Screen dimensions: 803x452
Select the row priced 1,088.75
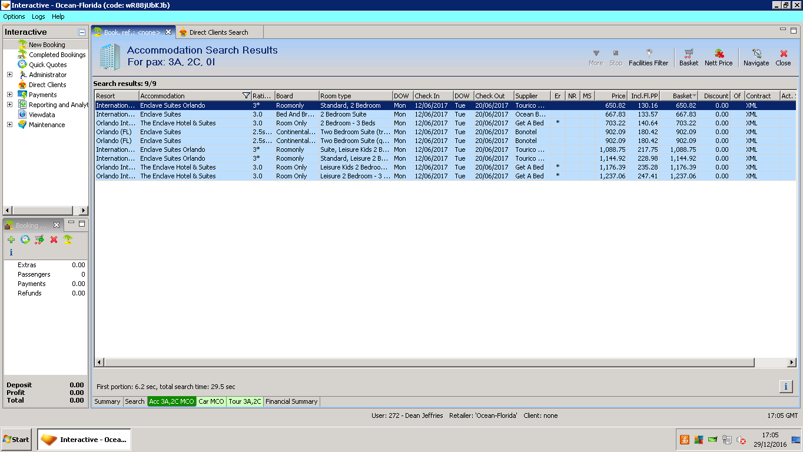point(445,149)
